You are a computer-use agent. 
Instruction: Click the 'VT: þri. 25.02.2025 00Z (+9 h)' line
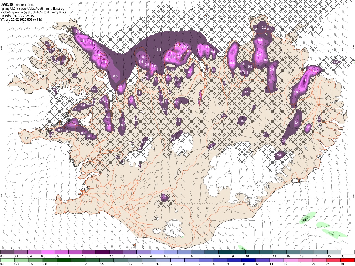click(21, 19)
